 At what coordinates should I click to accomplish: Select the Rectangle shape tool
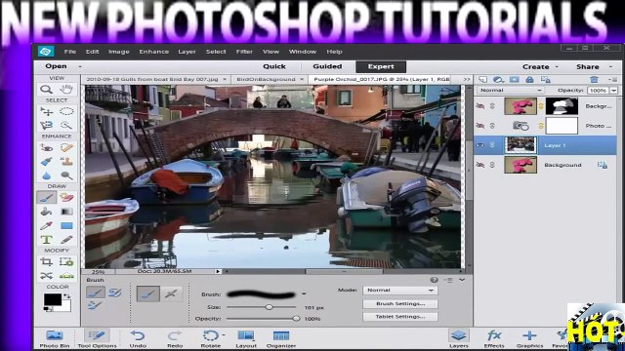(66, 225)
